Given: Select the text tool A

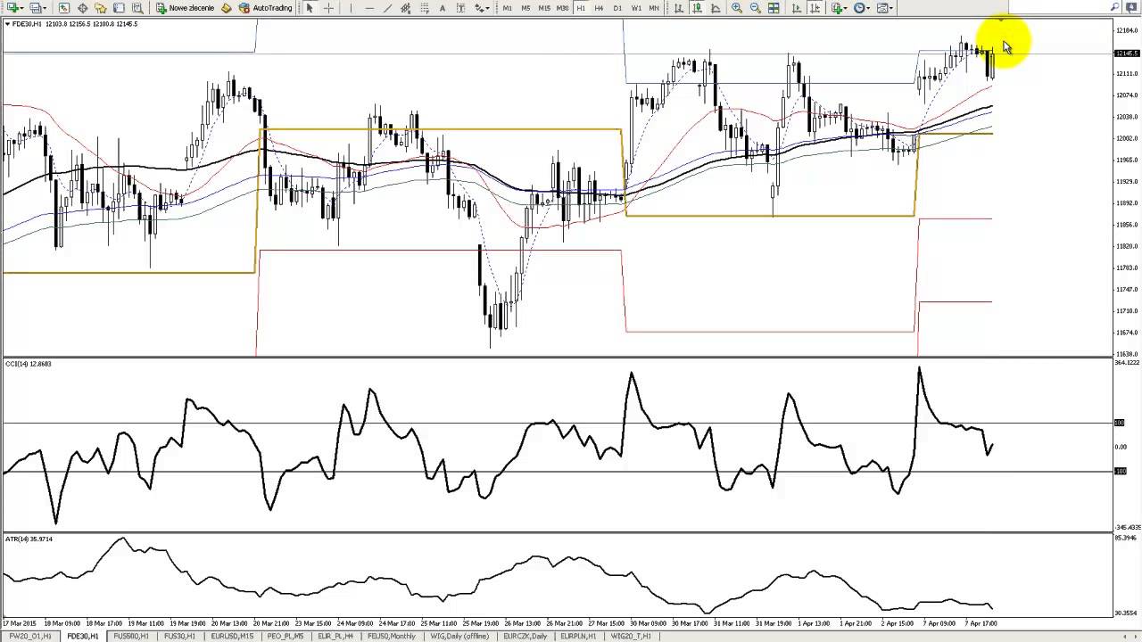Looking at the screenshot, I should tap(443, 8).
